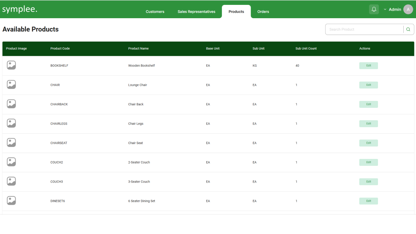Click the Lounge Chair image placeholder
The image size is (416, 234).
(x=11, y=85)
